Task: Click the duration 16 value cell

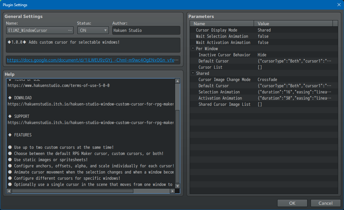Action: pos(295,92)
